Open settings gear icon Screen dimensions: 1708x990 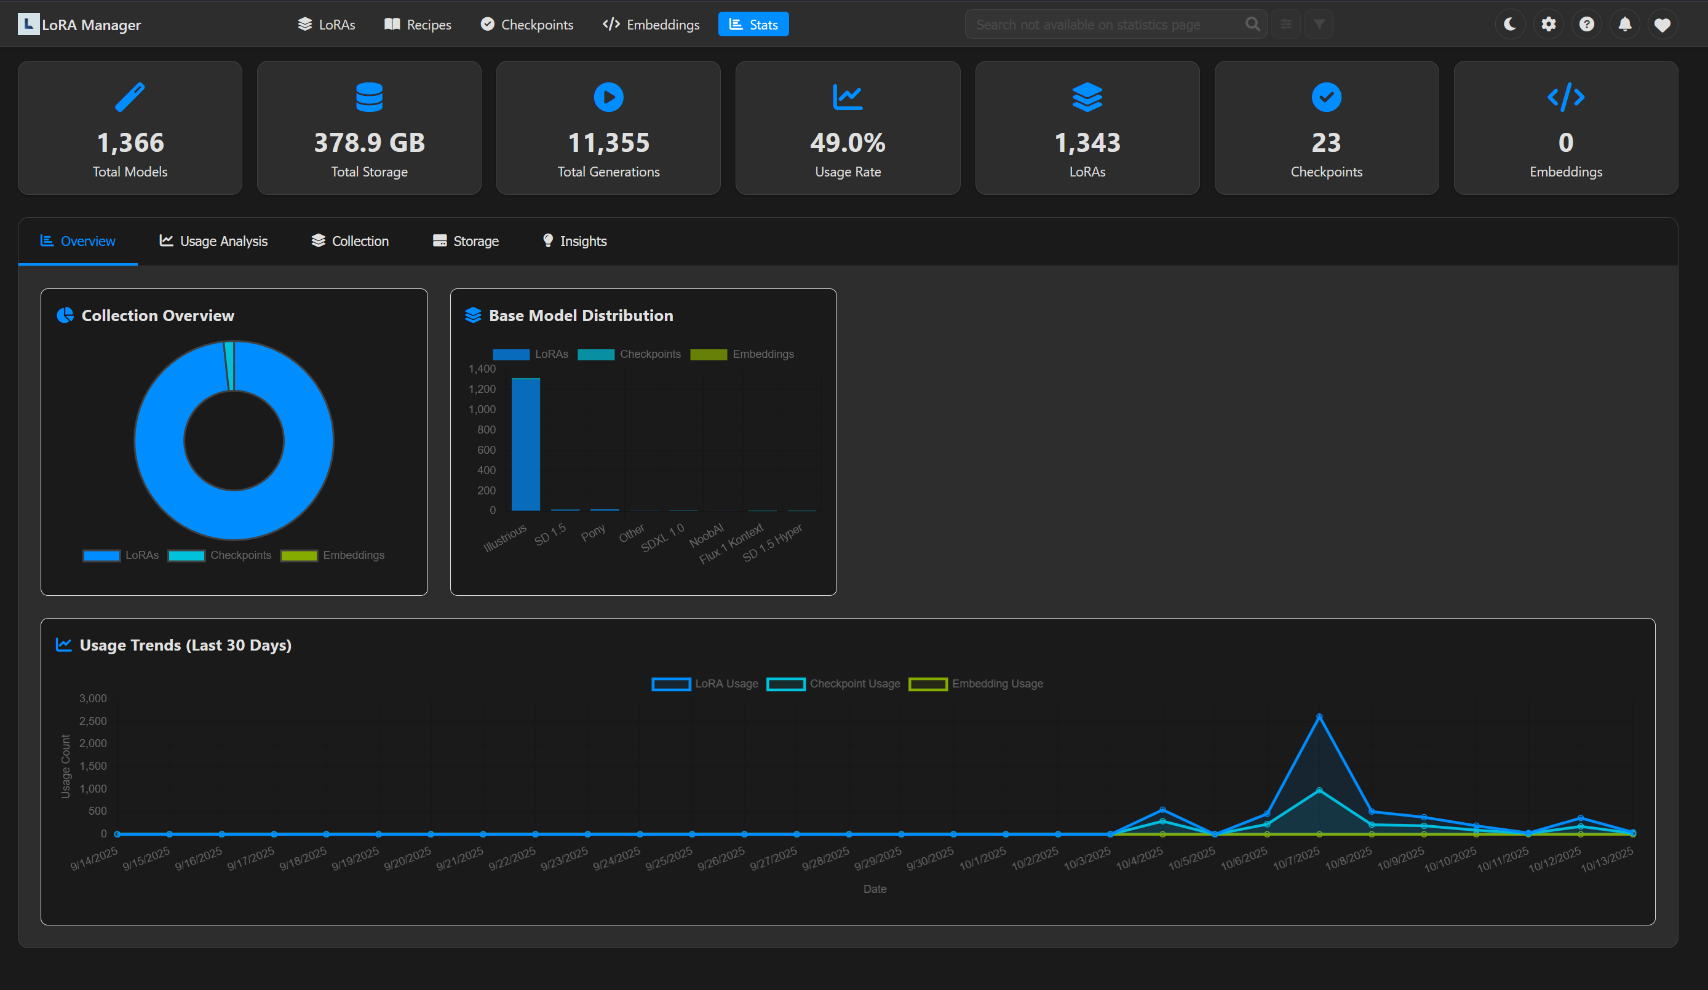click(1548, 25)
